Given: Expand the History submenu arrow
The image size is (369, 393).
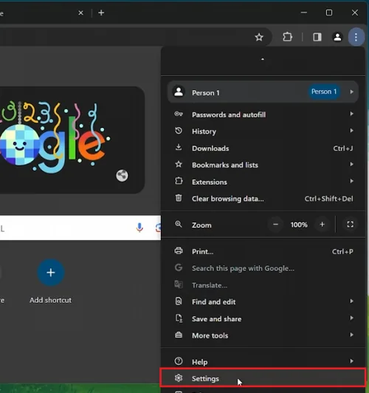Looking at the screenshot, I should [351, 131].
